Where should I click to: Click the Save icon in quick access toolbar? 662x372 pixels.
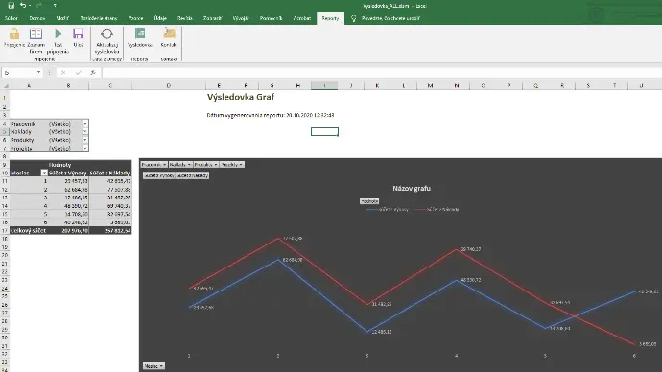click(12, 6)
